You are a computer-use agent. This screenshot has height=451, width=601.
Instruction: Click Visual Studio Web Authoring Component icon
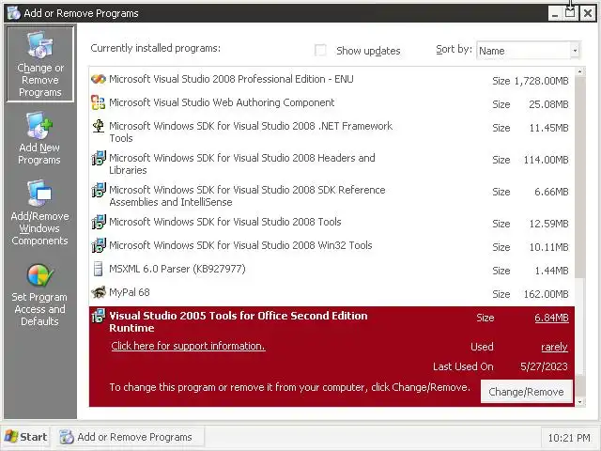98,102
